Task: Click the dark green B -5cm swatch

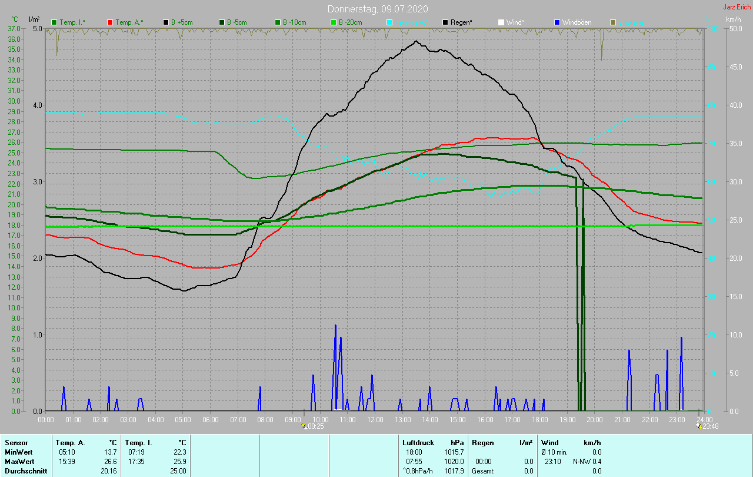Action: 222,22
